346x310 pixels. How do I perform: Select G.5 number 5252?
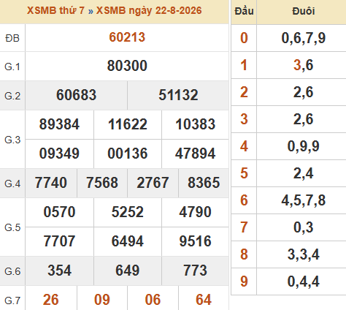tap(128, 212)
